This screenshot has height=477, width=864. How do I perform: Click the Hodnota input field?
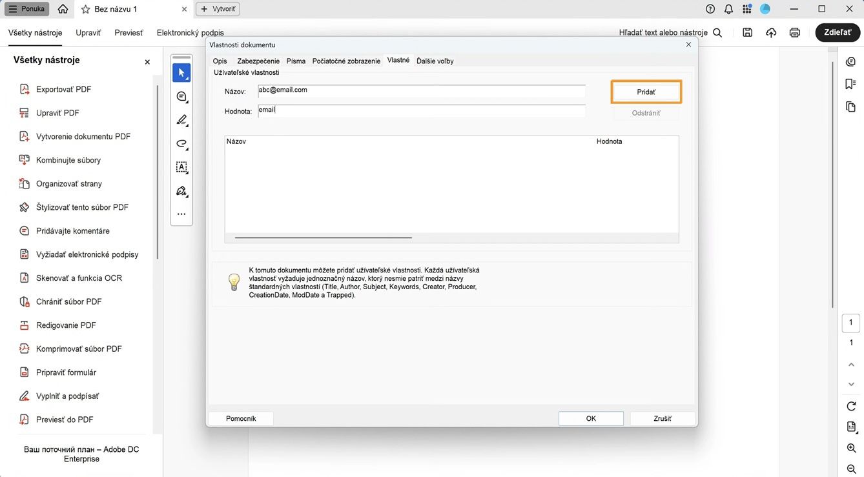click(422, 111)
